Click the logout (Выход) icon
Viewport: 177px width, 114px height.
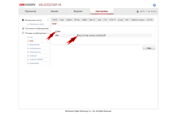point(149,11)
